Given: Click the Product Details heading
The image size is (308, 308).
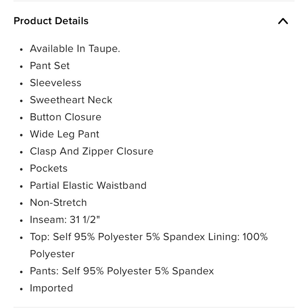Looking at the screenshot, I should 51,21.
